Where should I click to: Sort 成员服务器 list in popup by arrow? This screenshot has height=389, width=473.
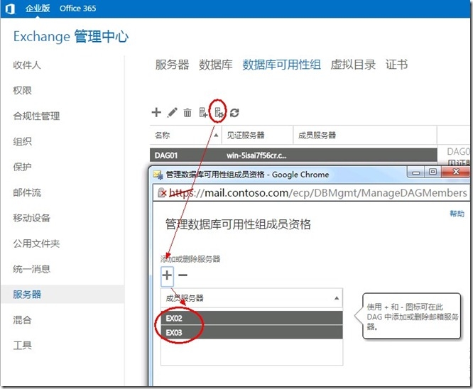(337, 298)
